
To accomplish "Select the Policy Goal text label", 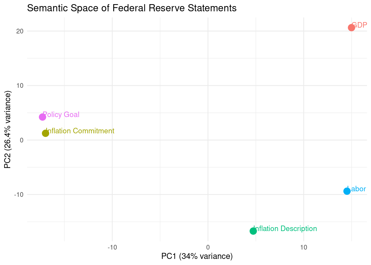I will 61,115.
